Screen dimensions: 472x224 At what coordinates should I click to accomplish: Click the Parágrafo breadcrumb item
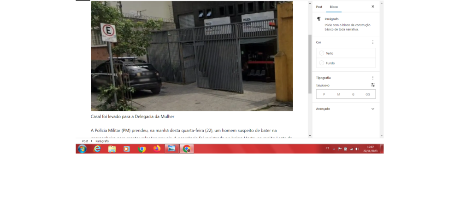(x=102, y=141)
